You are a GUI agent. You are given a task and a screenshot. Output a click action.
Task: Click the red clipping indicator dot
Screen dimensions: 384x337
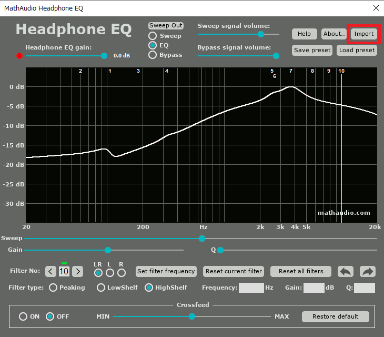pyautogui.click(x=19, y=56)
